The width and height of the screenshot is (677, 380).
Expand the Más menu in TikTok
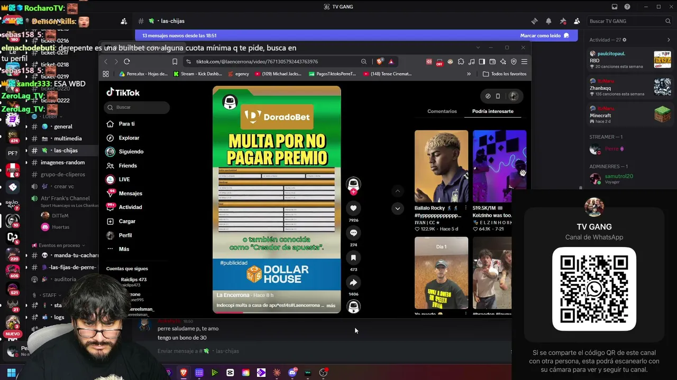point(124,249)
